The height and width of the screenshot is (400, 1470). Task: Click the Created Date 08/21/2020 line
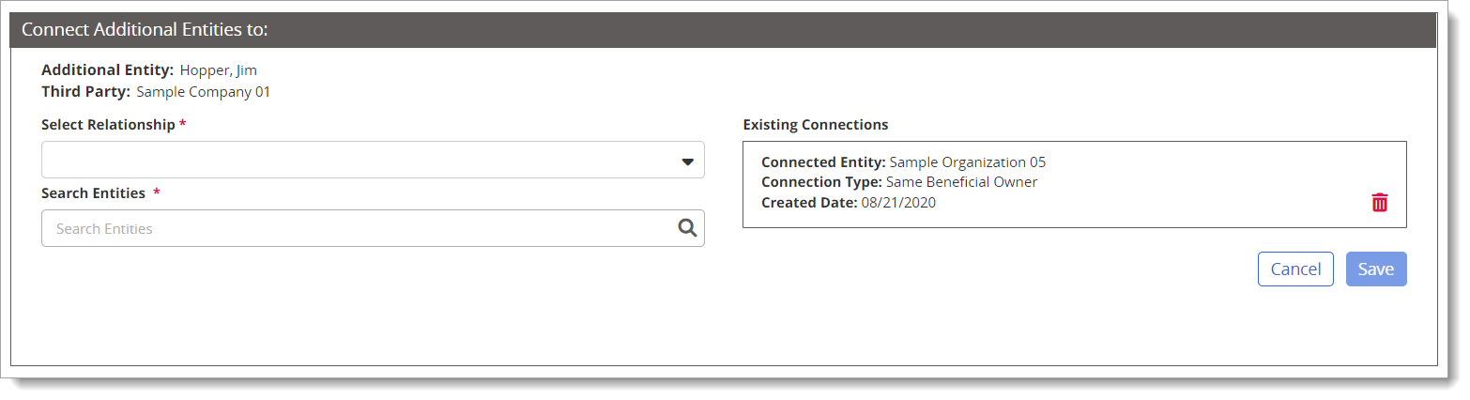[x=849, y=202]
